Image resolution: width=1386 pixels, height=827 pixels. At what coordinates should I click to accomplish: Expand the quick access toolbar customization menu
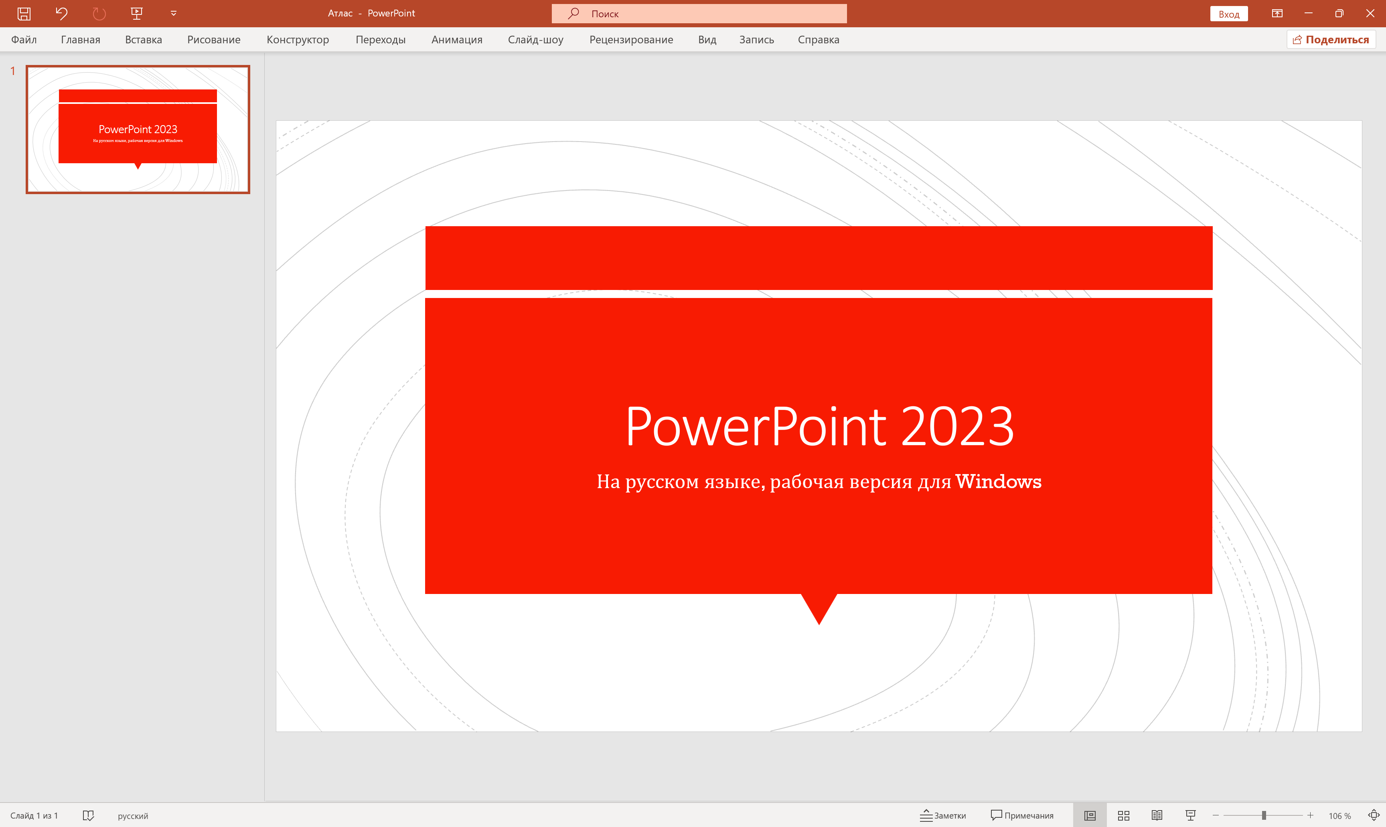173,13
